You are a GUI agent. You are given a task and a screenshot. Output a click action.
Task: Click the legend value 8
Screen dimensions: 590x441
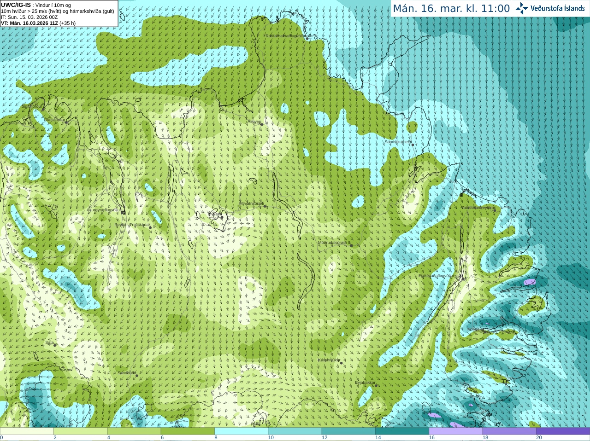[216, 438]
